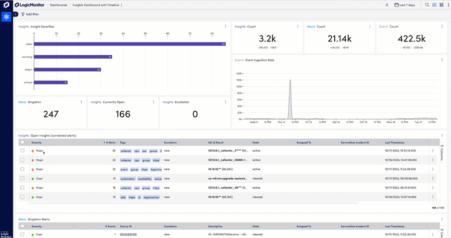Select all rows in Singleton Alerts table

coord(22,226)
